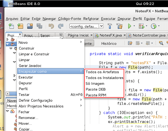Open the Exibir menu
The image size is (168, 131).
point(36,19)
